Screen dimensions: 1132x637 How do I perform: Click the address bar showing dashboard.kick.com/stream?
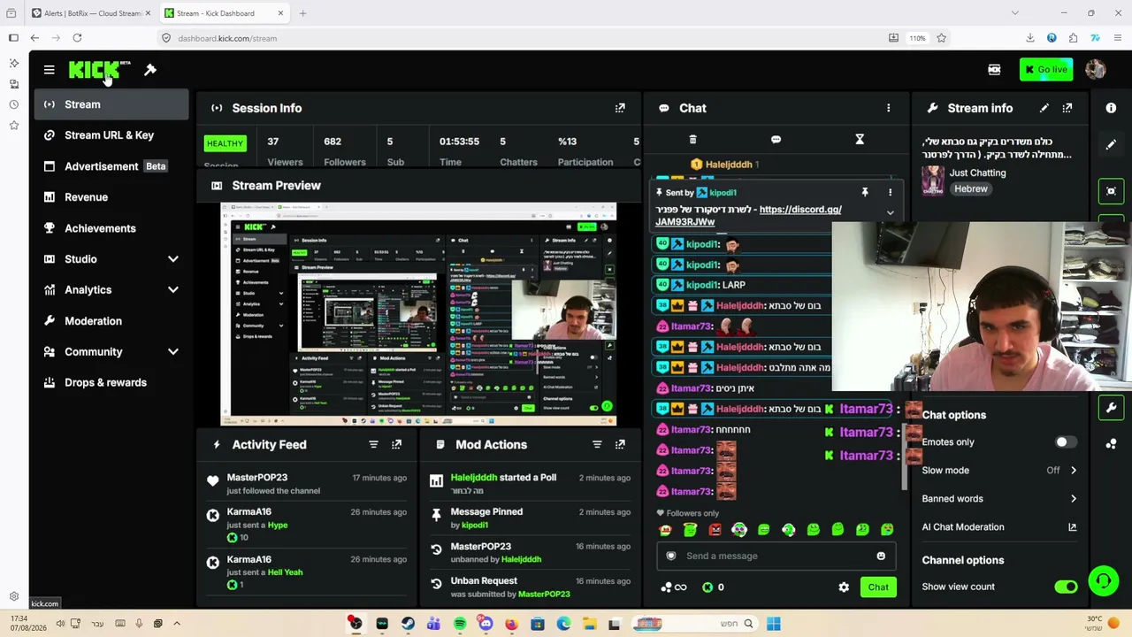522,38
